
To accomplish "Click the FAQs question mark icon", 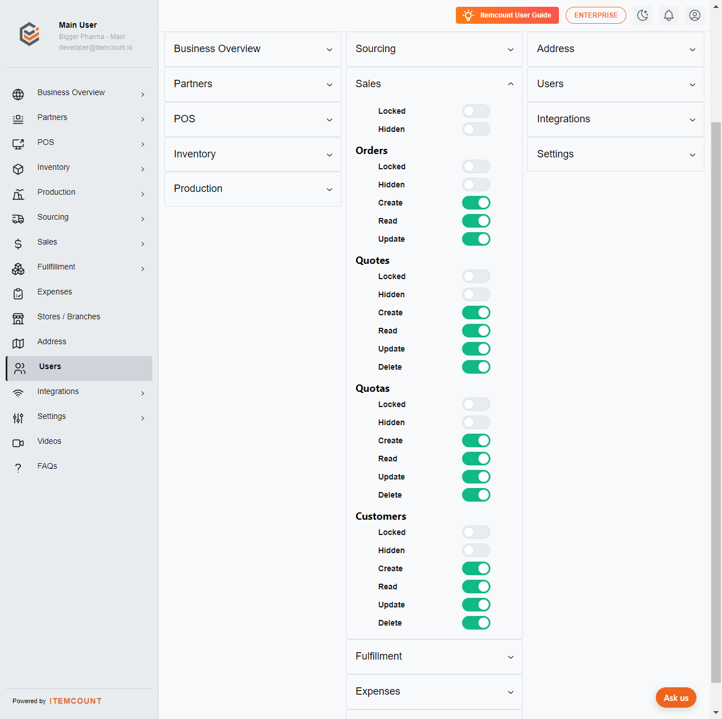I will pos(18,468).
